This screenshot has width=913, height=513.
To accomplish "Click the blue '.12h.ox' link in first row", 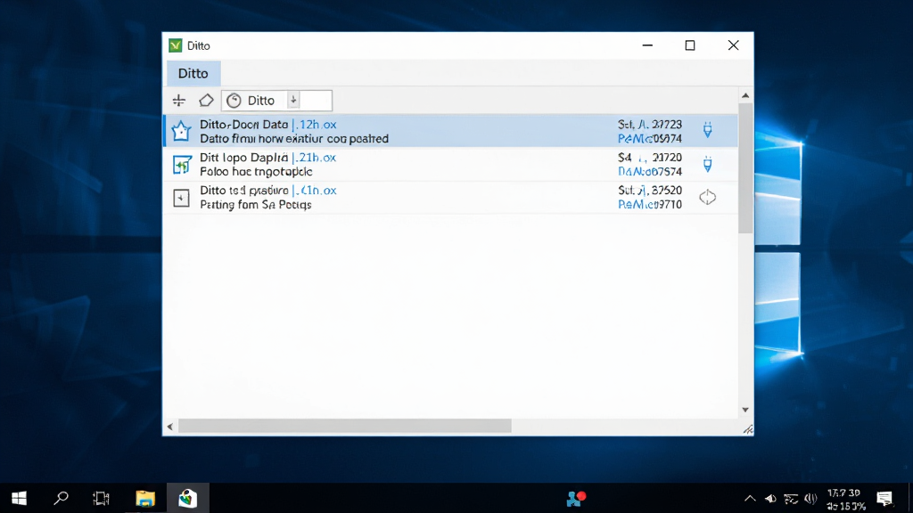I will (x=314, y=125).
